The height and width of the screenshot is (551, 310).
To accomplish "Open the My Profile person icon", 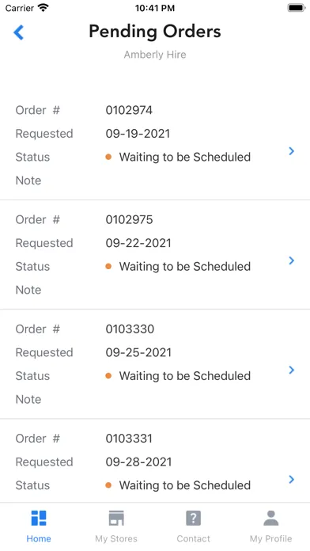I will (270, 519).
